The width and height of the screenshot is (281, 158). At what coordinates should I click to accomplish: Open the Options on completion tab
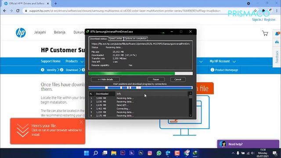click(136, 39)
